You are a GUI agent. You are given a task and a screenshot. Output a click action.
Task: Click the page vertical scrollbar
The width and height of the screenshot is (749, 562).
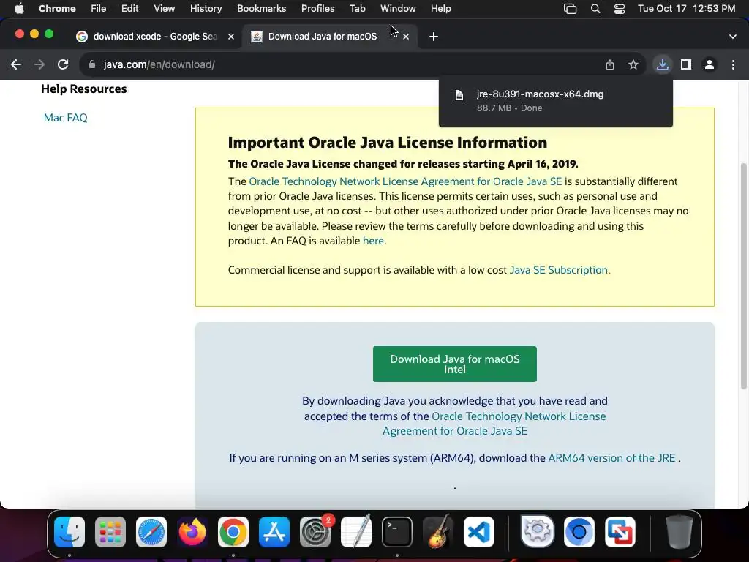pos(743,276)
